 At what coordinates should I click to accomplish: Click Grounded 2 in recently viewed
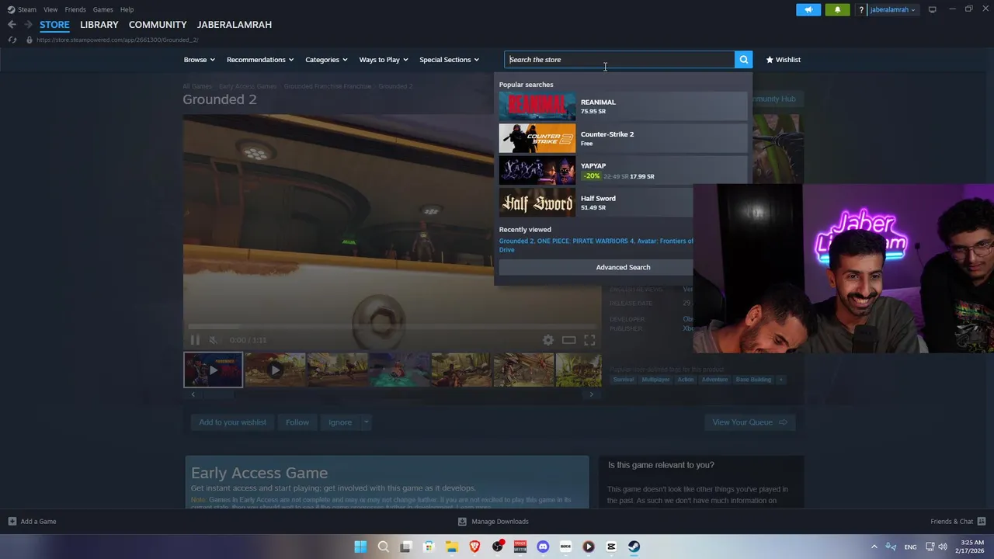[x=516, y=241]
